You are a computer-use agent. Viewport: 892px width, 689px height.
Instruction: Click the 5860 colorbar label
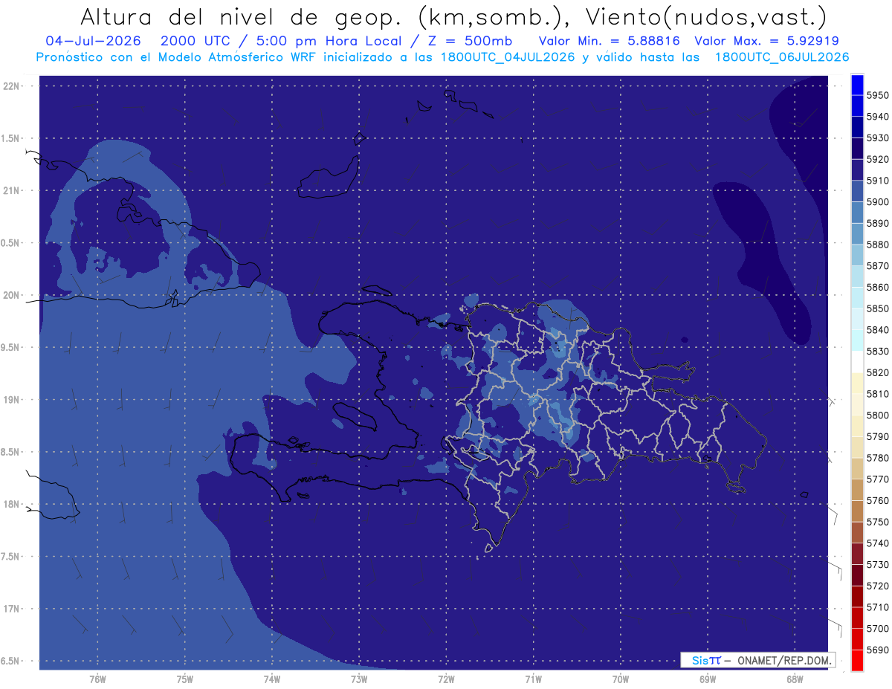(x=877, y=287)
